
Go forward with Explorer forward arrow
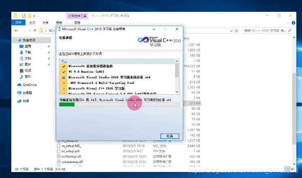(x=24, y=31)
